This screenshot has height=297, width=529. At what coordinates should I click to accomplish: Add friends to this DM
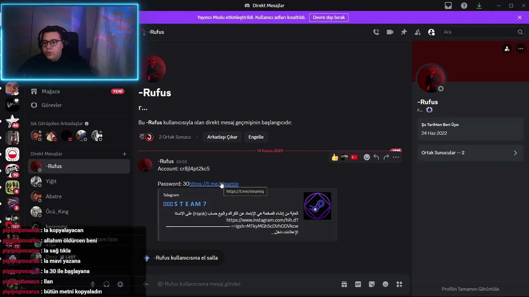tap(418, 32)
